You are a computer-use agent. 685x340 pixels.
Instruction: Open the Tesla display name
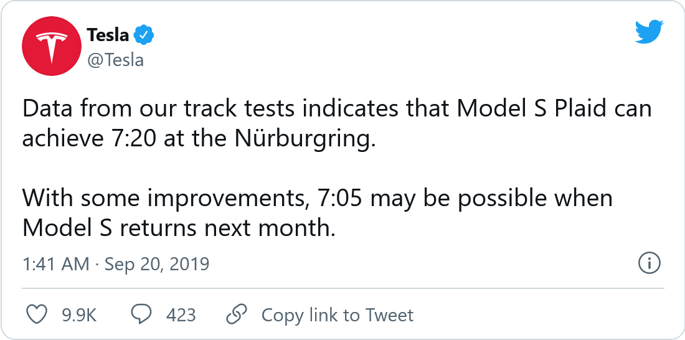(x=108, y=36)
